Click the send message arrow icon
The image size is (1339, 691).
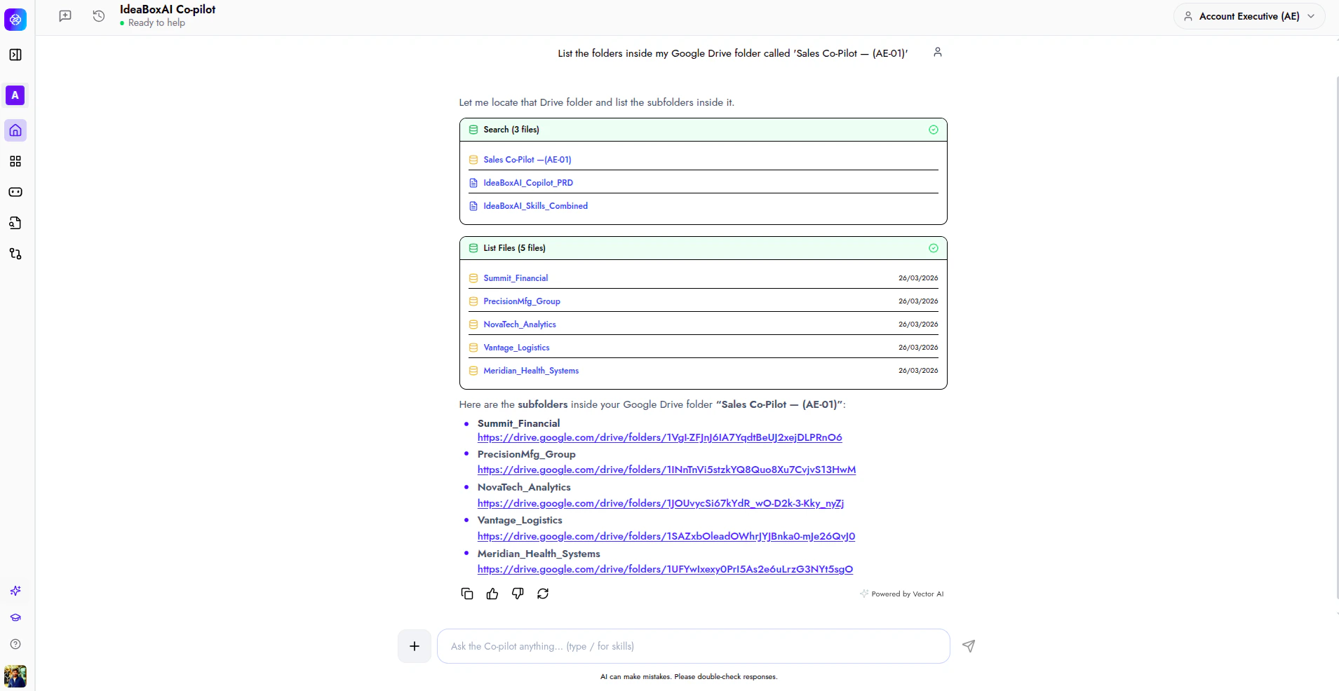coord(969,646)
